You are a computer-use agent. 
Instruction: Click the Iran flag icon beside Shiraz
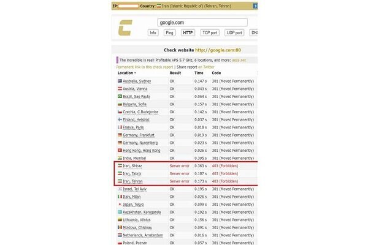[x=120, y=166]
